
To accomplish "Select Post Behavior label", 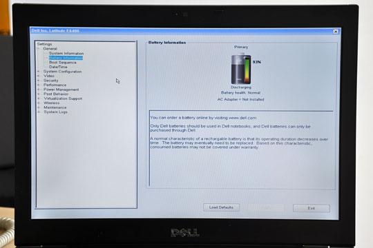I will [56, 94].
